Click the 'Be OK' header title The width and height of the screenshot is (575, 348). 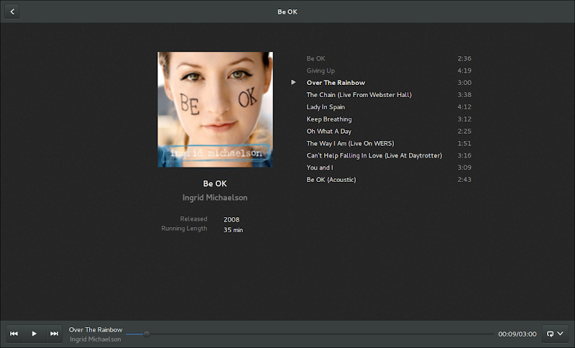click(x=287, y=12)
